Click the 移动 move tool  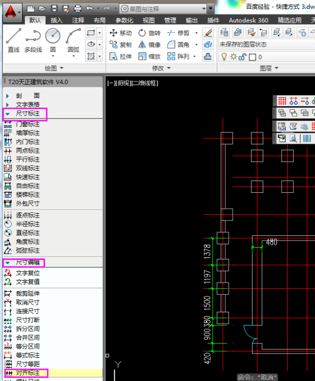[x=120, y=33]
